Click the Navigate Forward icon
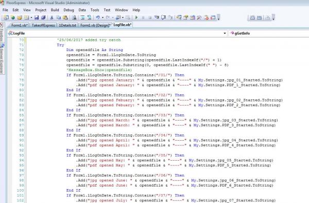The image size is (309, 203). [x=128, y=18]
